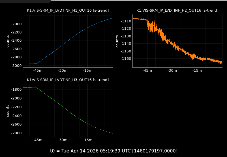Click the -30m tick under H2 plot
The height and width of the screenshot is (157, 227).
click(172, 71)
